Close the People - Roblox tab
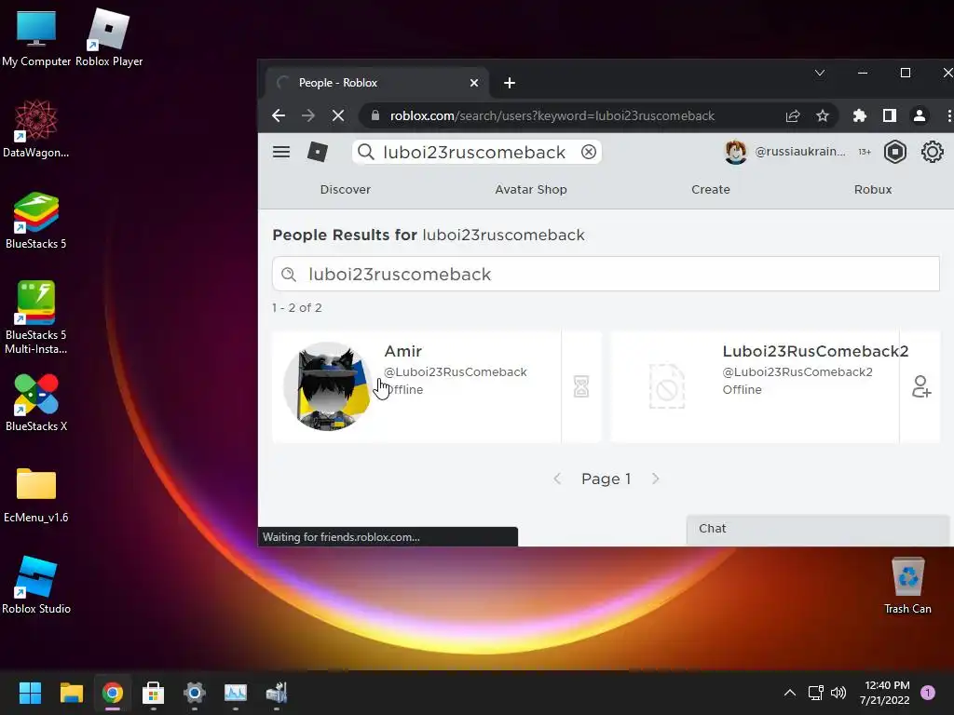Viewport: 954px width, 715px height. pyautogui.click(x=474, y=83)
